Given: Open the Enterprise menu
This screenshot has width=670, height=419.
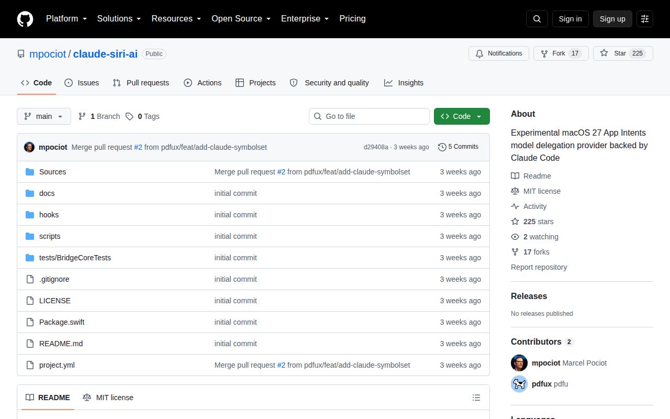Looking at the screenshot, I should (x=305, y=19).
